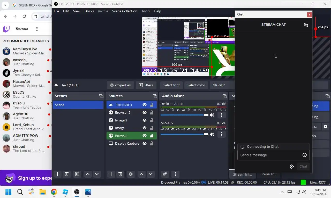The width and height of the screenshot is (331, 198).
Task: Open chat users list icon in Stream Chat
Action: click(306, 25)
